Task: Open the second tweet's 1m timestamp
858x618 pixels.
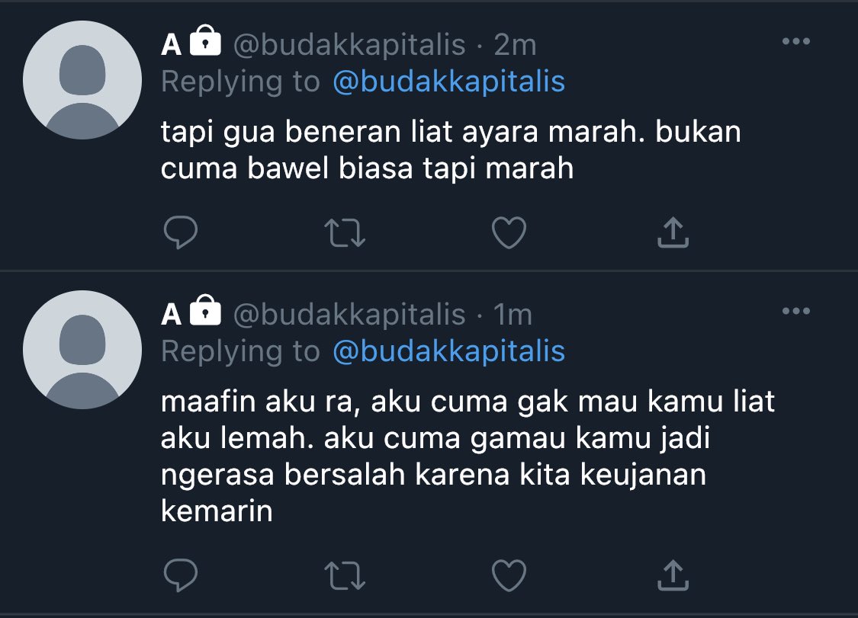Action: pos(513,315)
